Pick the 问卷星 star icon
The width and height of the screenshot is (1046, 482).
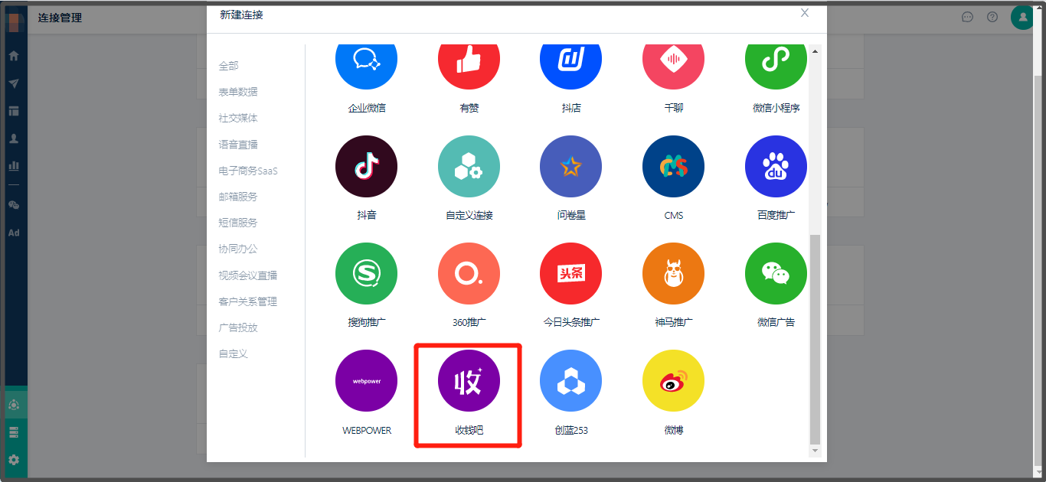570,166
